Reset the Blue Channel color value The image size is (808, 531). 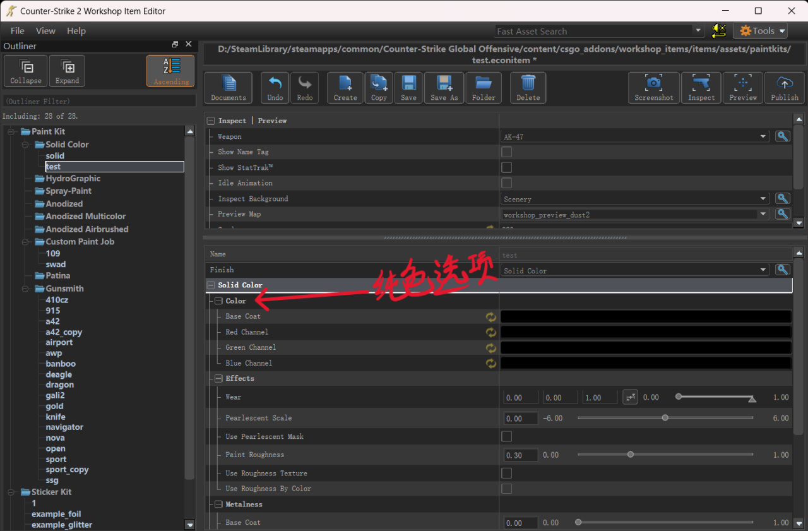click(490, 363)
